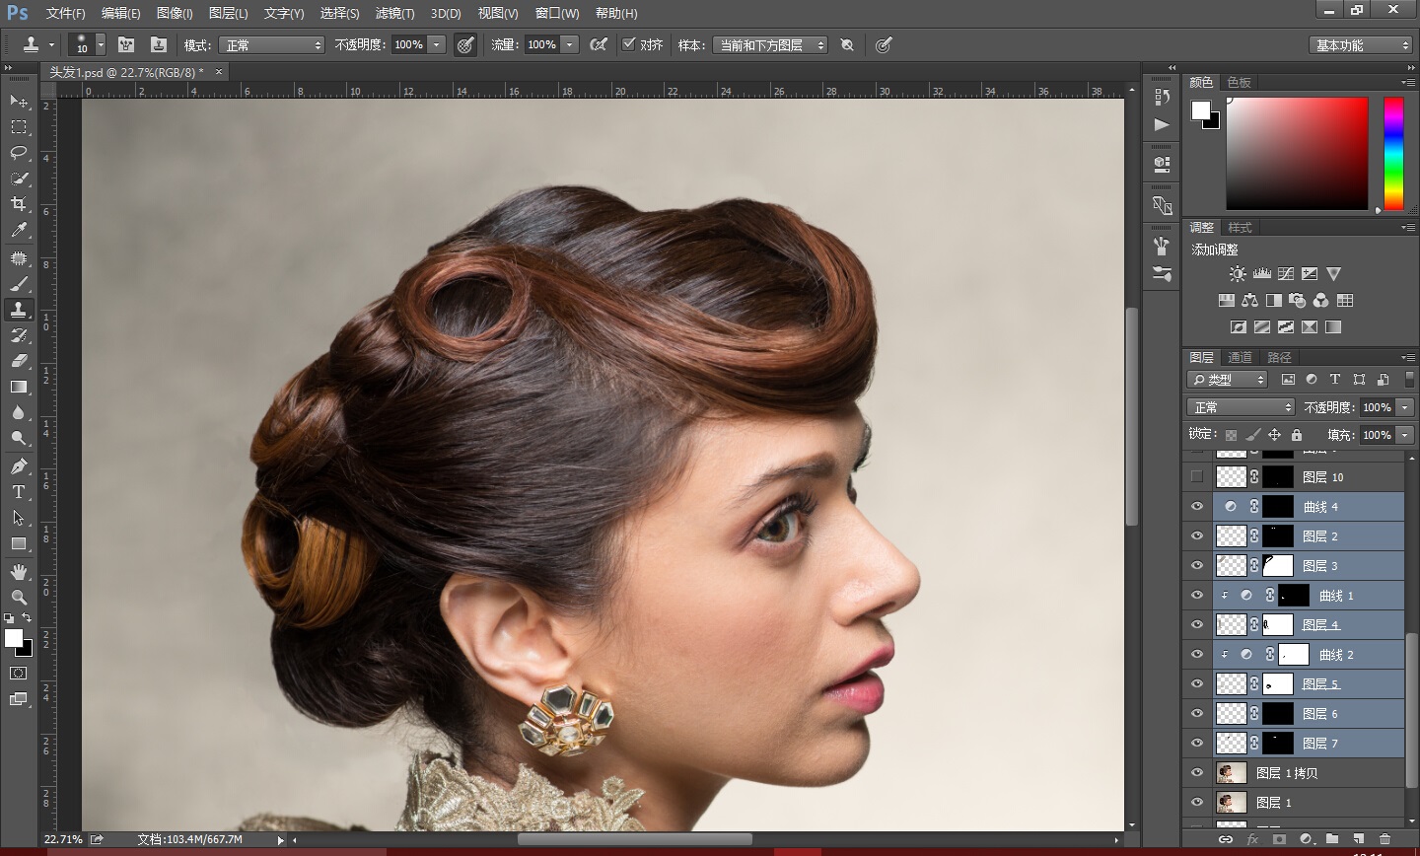The height and width of the screenshot is (856, 1420).
Task: Select the Quick Selection tool
Action: [x=19, y=178]
